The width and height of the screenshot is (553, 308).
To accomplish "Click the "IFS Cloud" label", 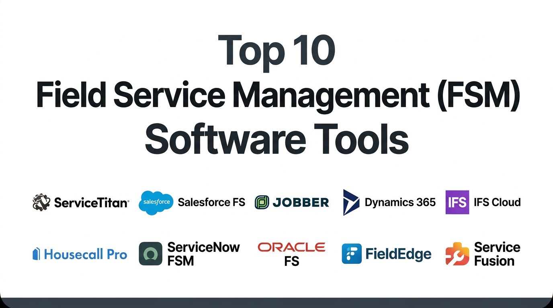I will (x=497, y=202).
